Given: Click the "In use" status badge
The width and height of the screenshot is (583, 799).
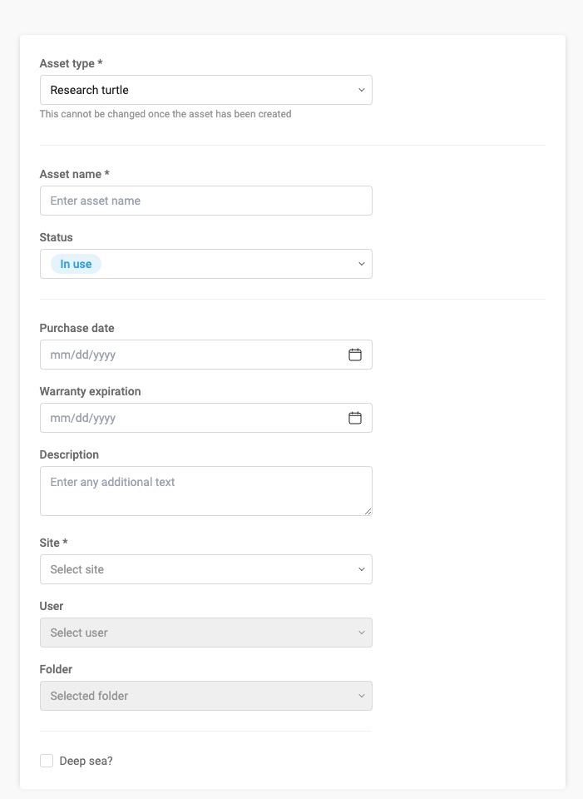Looking at the screenshot, I should coord(77,264).
